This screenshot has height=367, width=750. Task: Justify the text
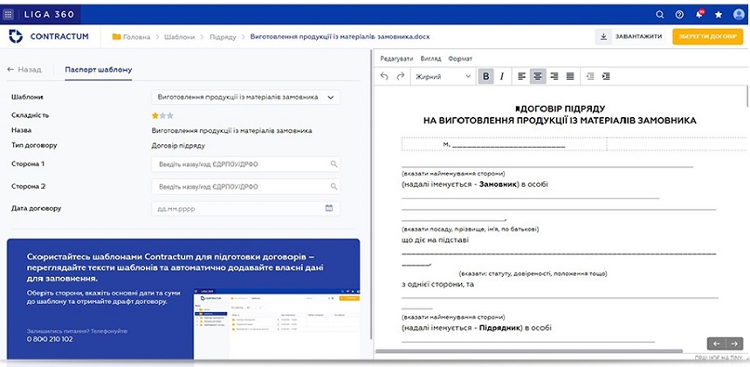[x=570, y=76]
